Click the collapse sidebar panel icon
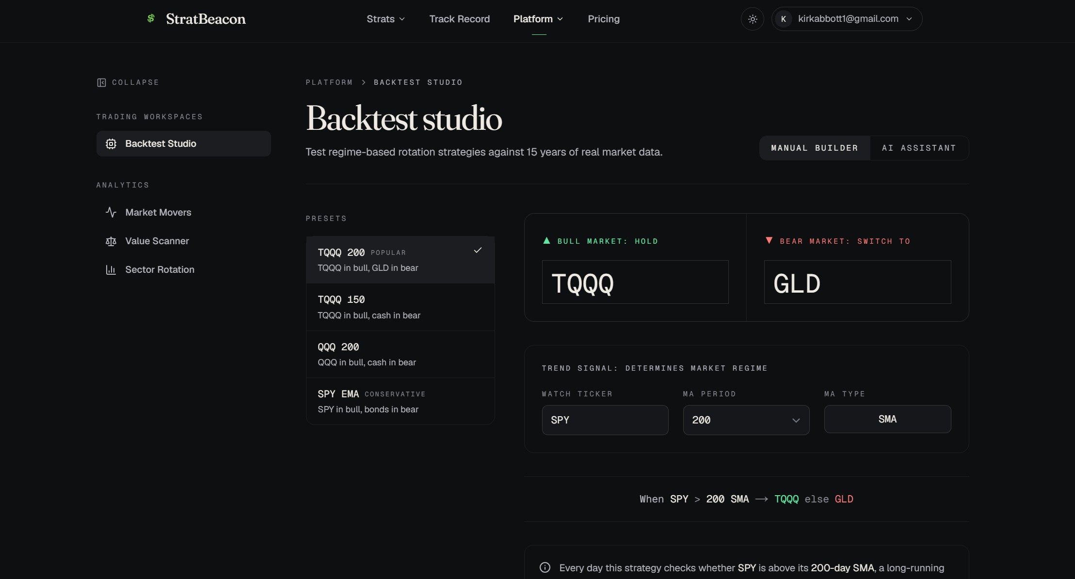The height and width of the screenshot is (579, 1075). 101,82
